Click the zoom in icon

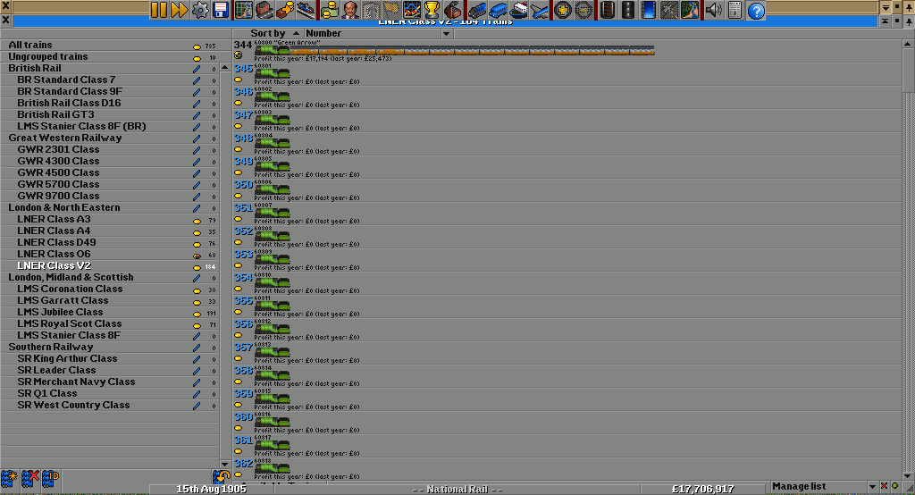point(563,10)
